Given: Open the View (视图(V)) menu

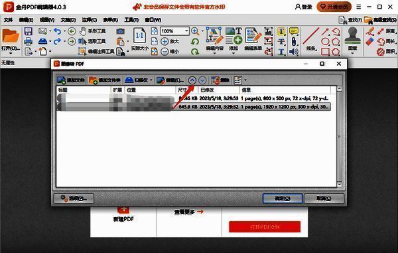Looking at the screenshot, I should [47, 20].
